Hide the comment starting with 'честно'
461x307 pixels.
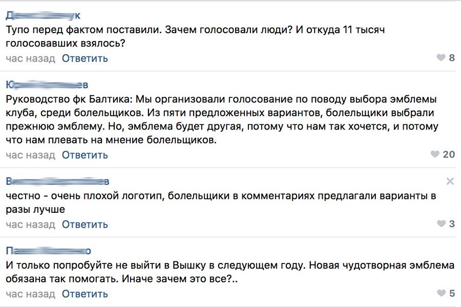[x=450, y=181]
